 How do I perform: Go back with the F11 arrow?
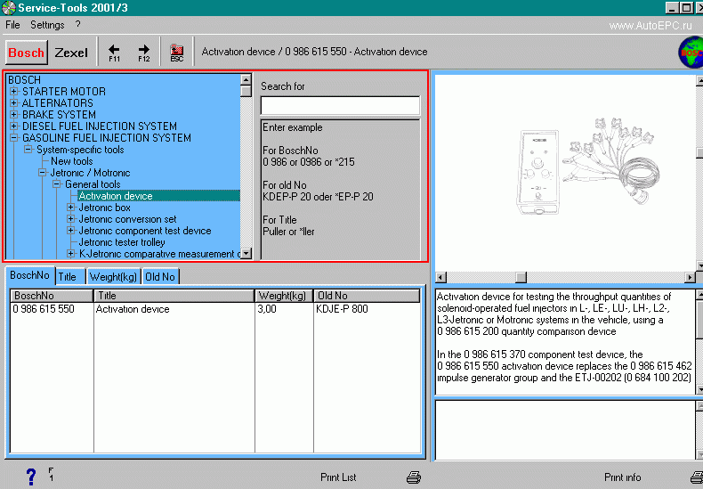(114, 53)
